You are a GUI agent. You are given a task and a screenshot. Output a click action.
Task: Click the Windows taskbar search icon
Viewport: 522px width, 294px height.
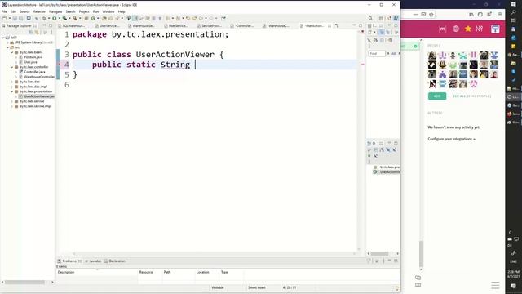click(x=513, y=12)
